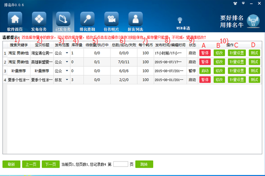
Task: Click 暂停 button in row 4
Action: (205, 79)
